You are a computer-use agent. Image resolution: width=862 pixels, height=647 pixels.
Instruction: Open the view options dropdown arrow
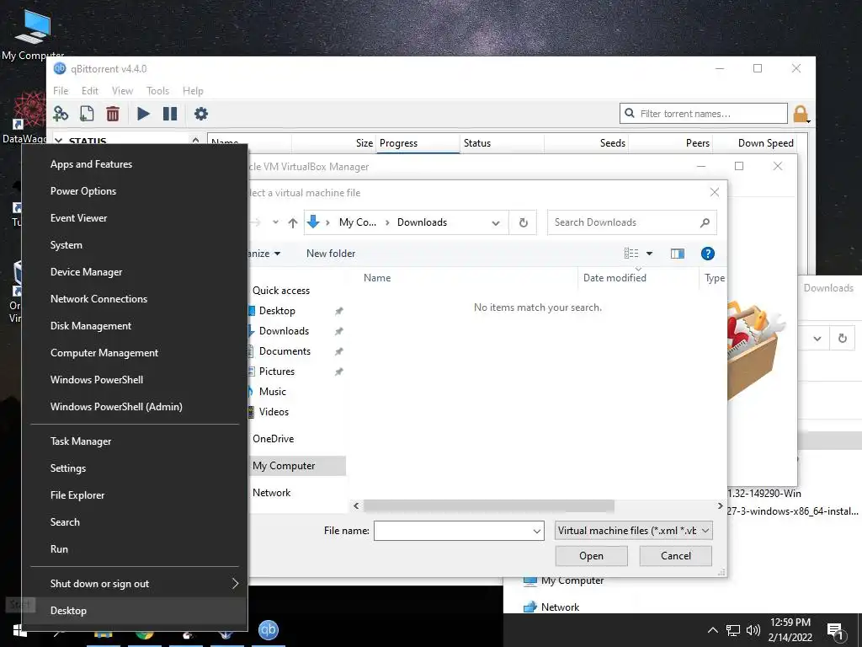(649, 254)
